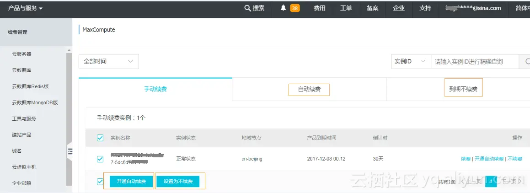
Task: Click the 续费 link in the instance row
Action: pyautogui.click(x=466, y=159)
